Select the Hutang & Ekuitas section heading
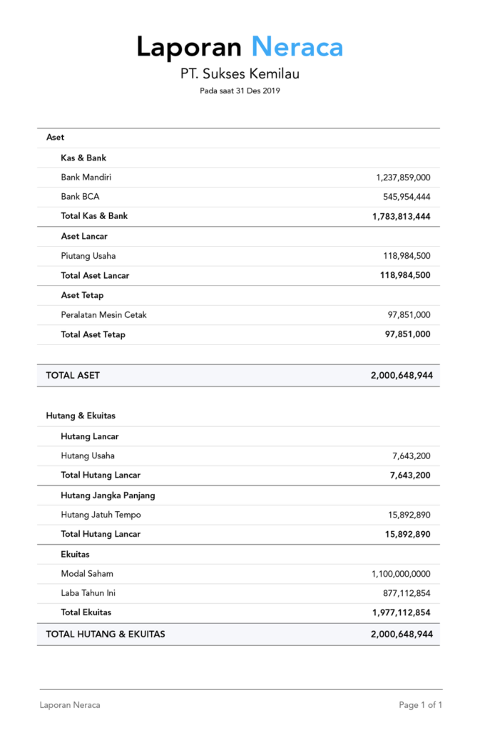The image size is (480, 730). point(81,415)
